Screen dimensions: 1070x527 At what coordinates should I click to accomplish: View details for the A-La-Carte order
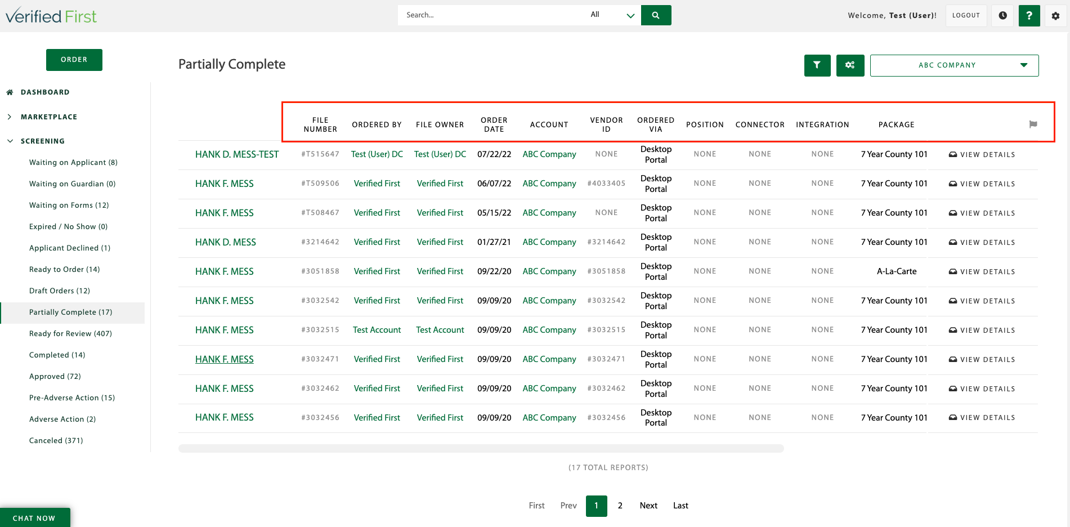[x=982, y=271]
